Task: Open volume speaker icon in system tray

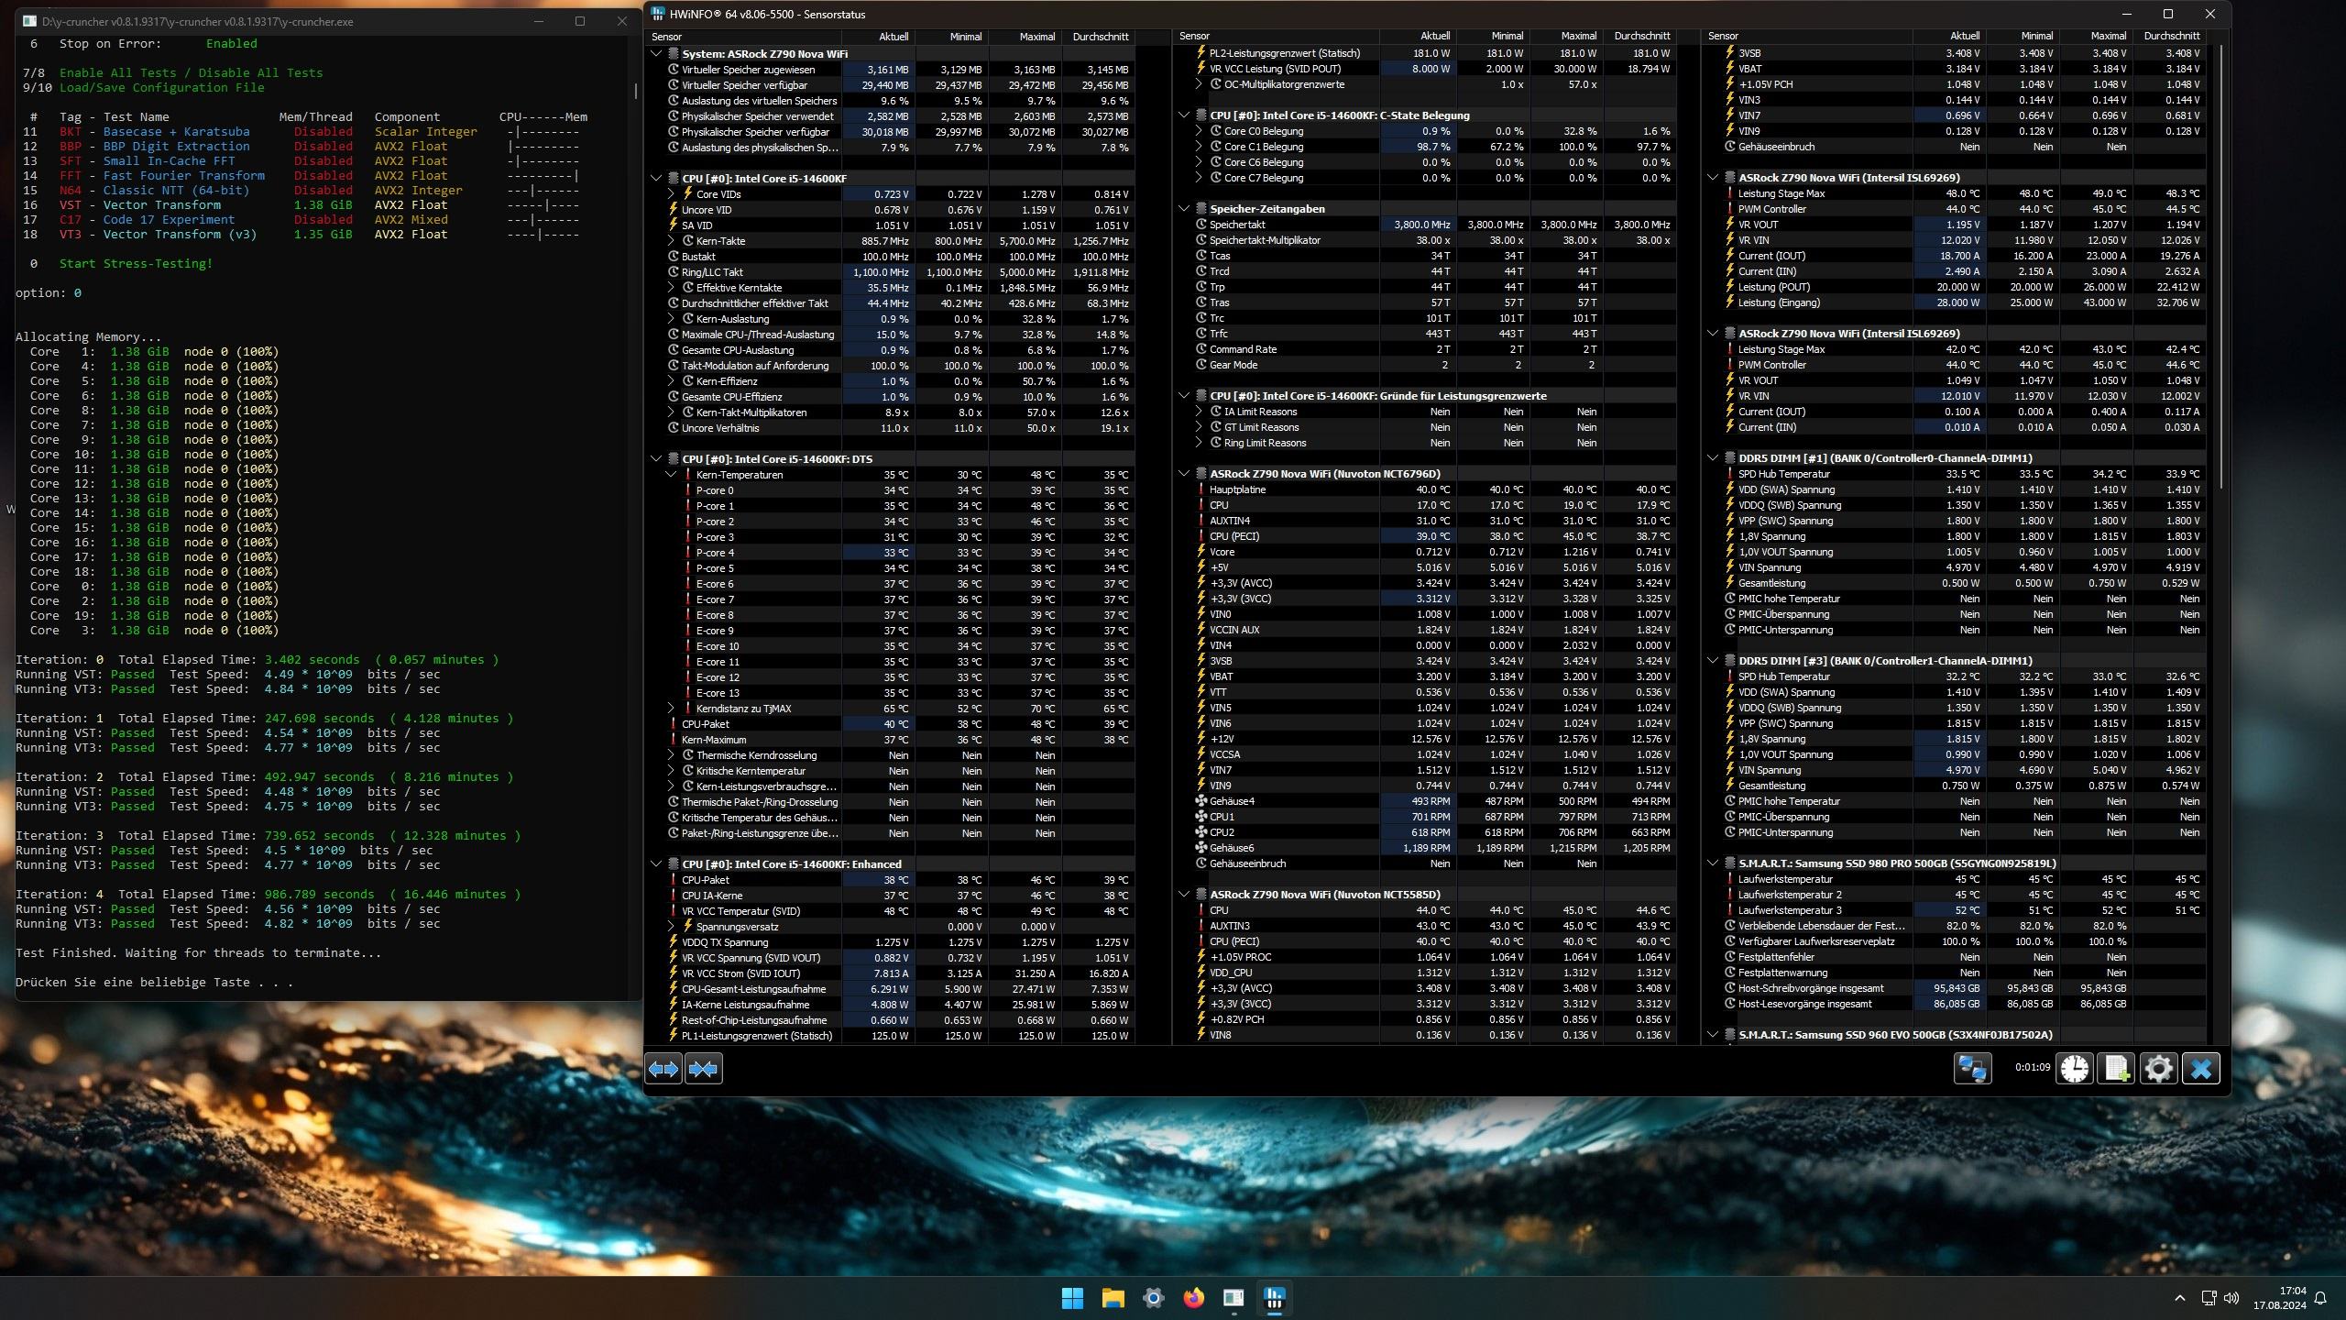Action: pyautogui.click(x=2231, y=1298)
